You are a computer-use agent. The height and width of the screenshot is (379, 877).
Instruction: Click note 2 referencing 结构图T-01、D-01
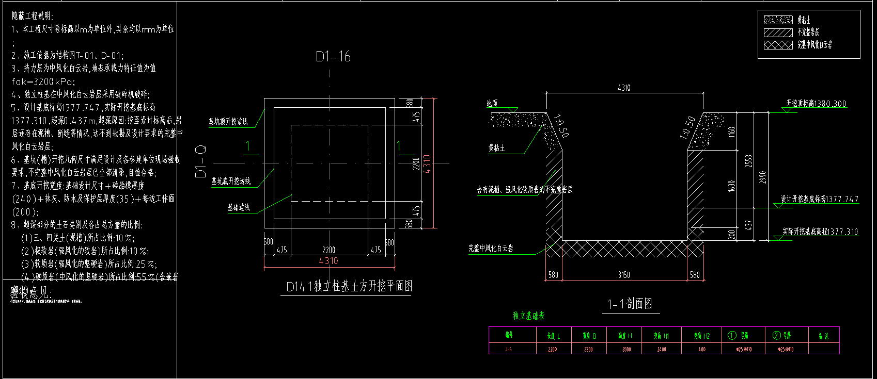tap(68, 55)
